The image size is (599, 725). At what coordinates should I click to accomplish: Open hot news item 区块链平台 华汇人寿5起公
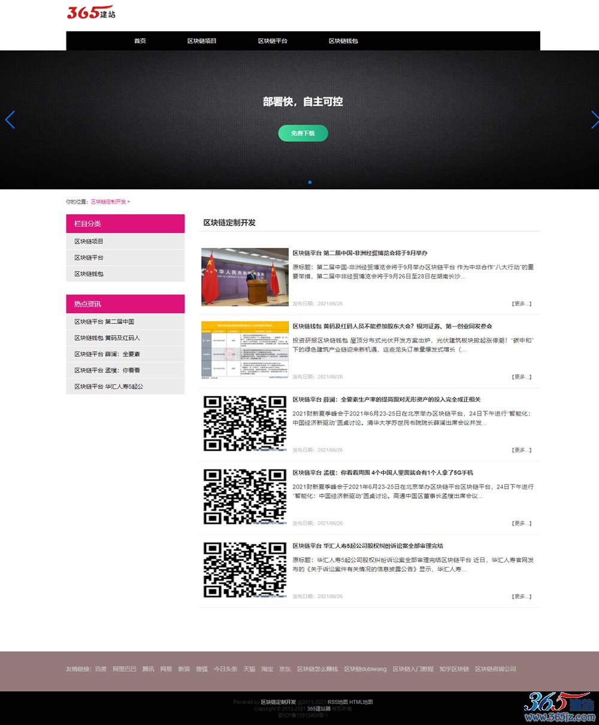pyautogui.click(x=109, y=386)
